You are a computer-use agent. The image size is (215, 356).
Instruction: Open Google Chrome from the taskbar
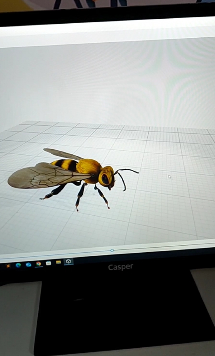(x=38, y=264)
